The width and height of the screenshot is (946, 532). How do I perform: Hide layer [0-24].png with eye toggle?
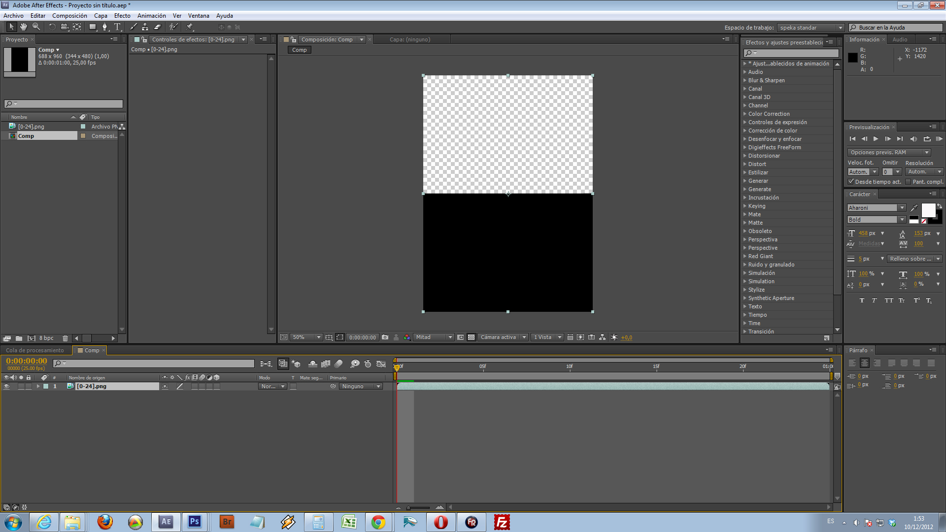(x=6, y=387)
